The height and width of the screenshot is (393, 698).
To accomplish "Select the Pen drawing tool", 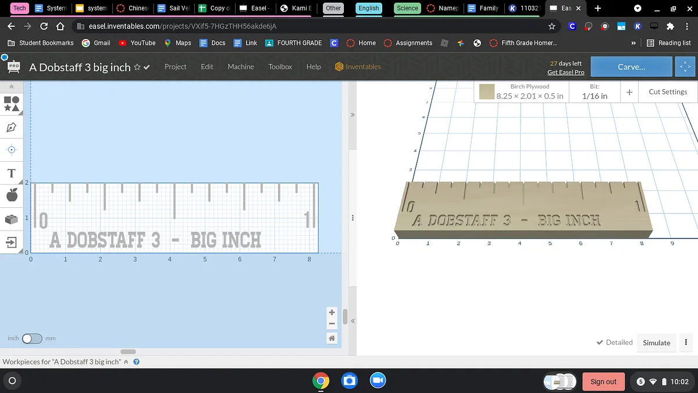I will pos(12,127).
